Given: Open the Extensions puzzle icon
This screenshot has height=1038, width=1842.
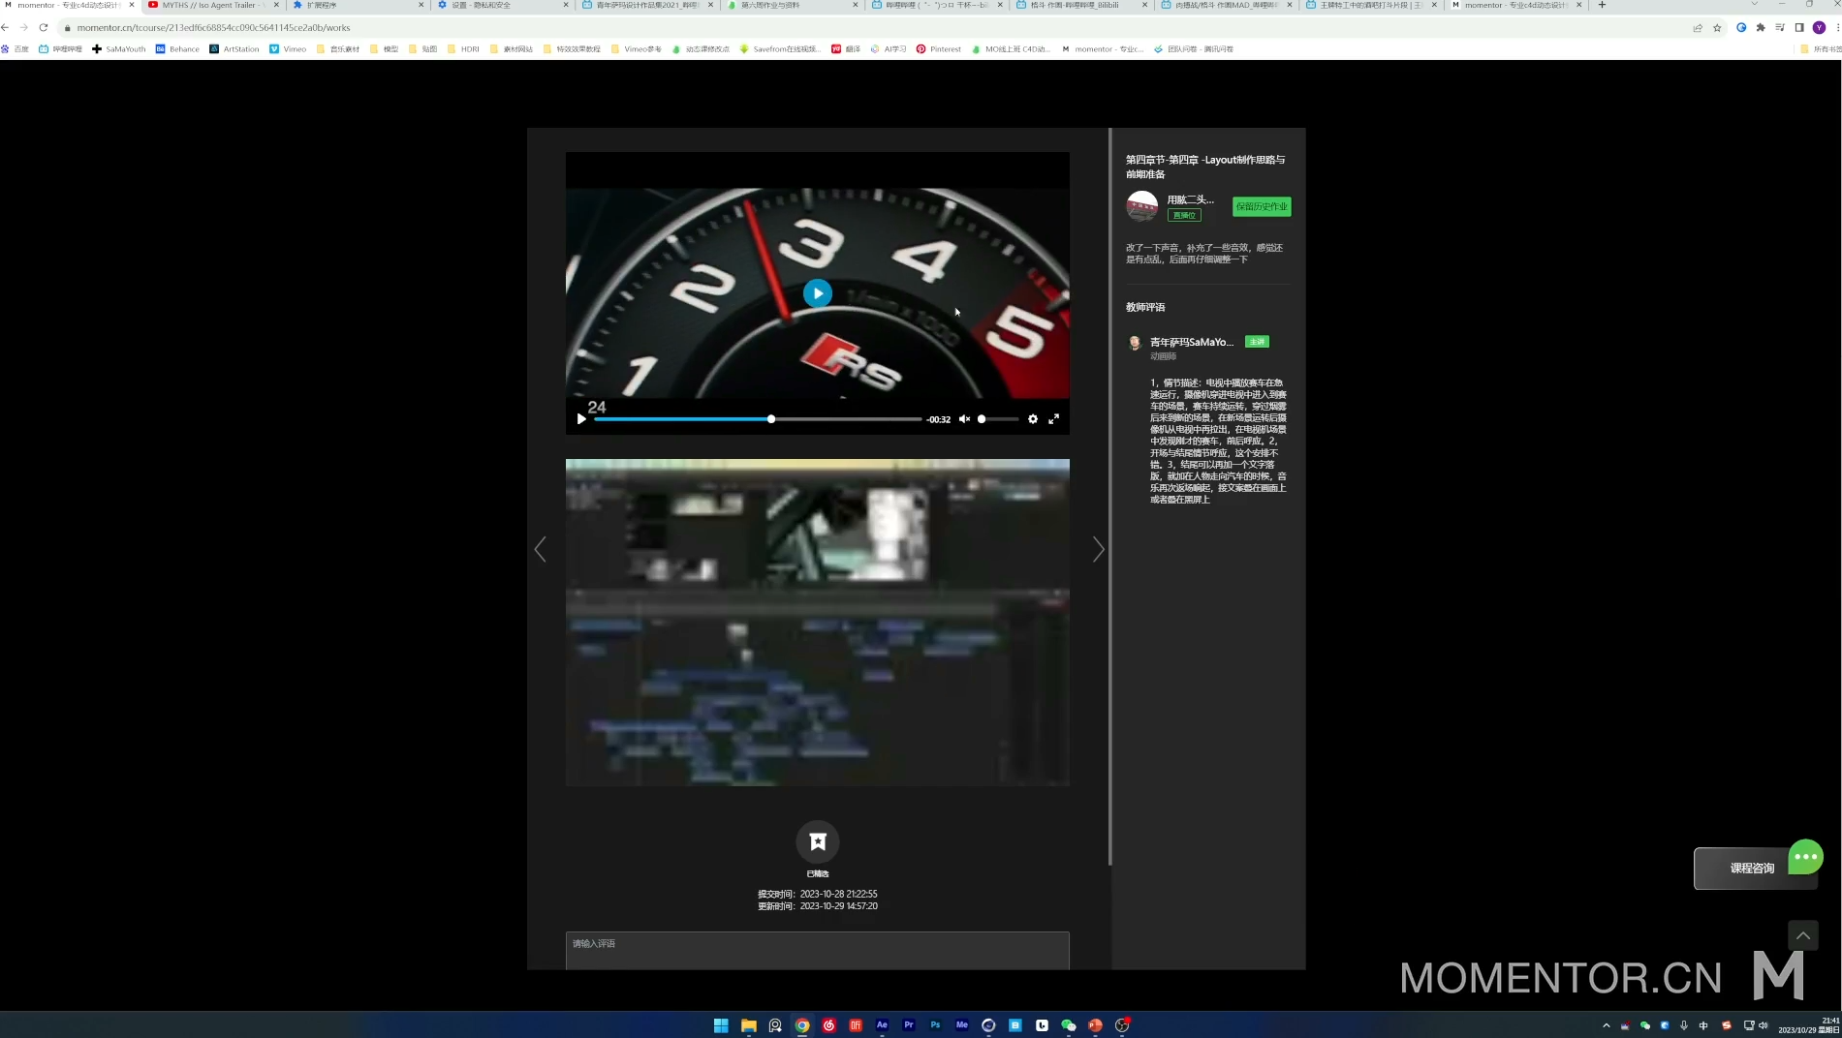Looking at the screenshot, I should pos(1761,27).
